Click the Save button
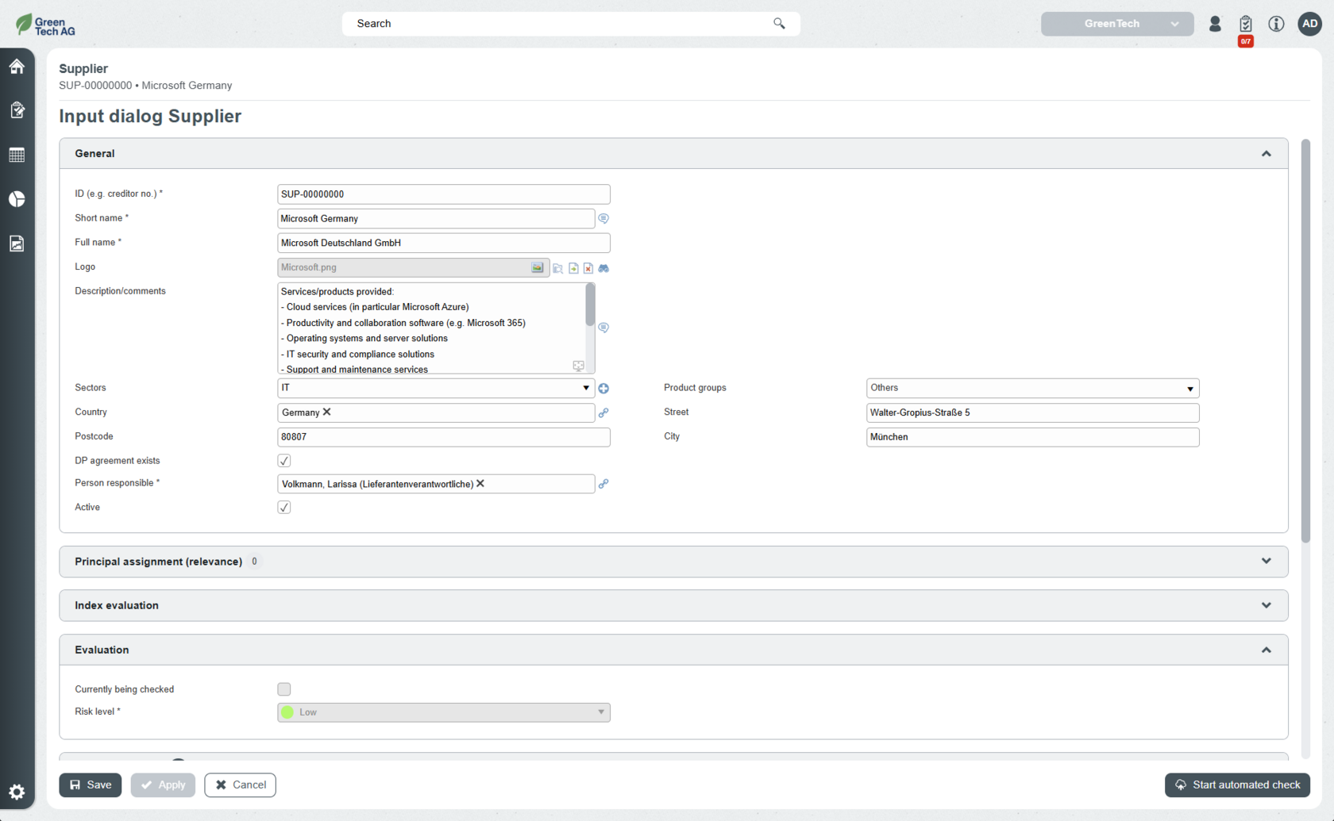The image size is (1334, 821). tap(91, 785)
